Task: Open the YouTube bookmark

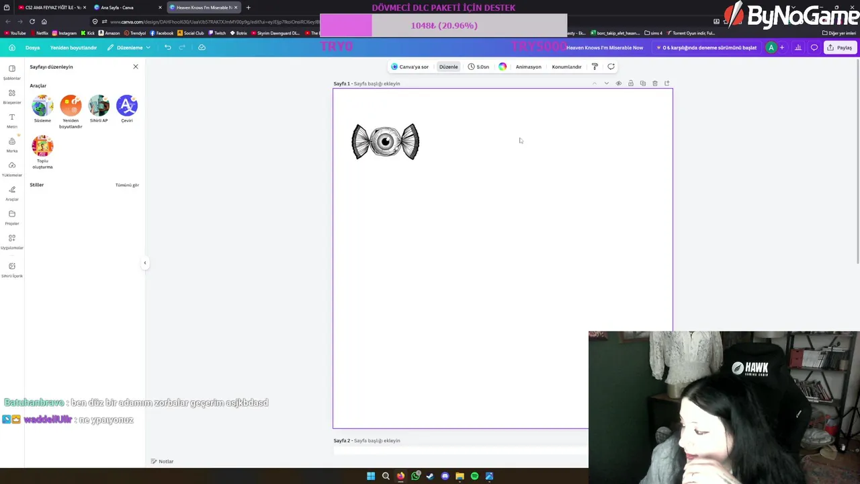Action: pos(15,33)
